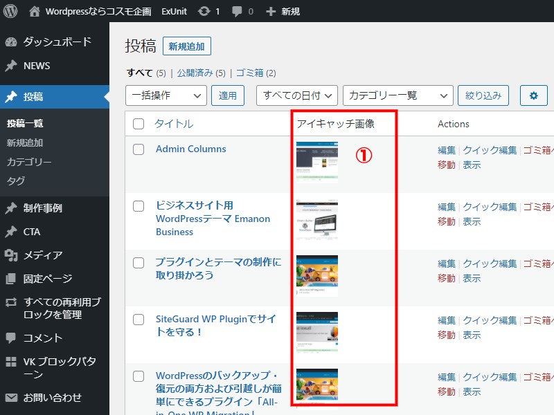Open 固定ページ in the sidebar
The image size is (554, 415).
47,279
